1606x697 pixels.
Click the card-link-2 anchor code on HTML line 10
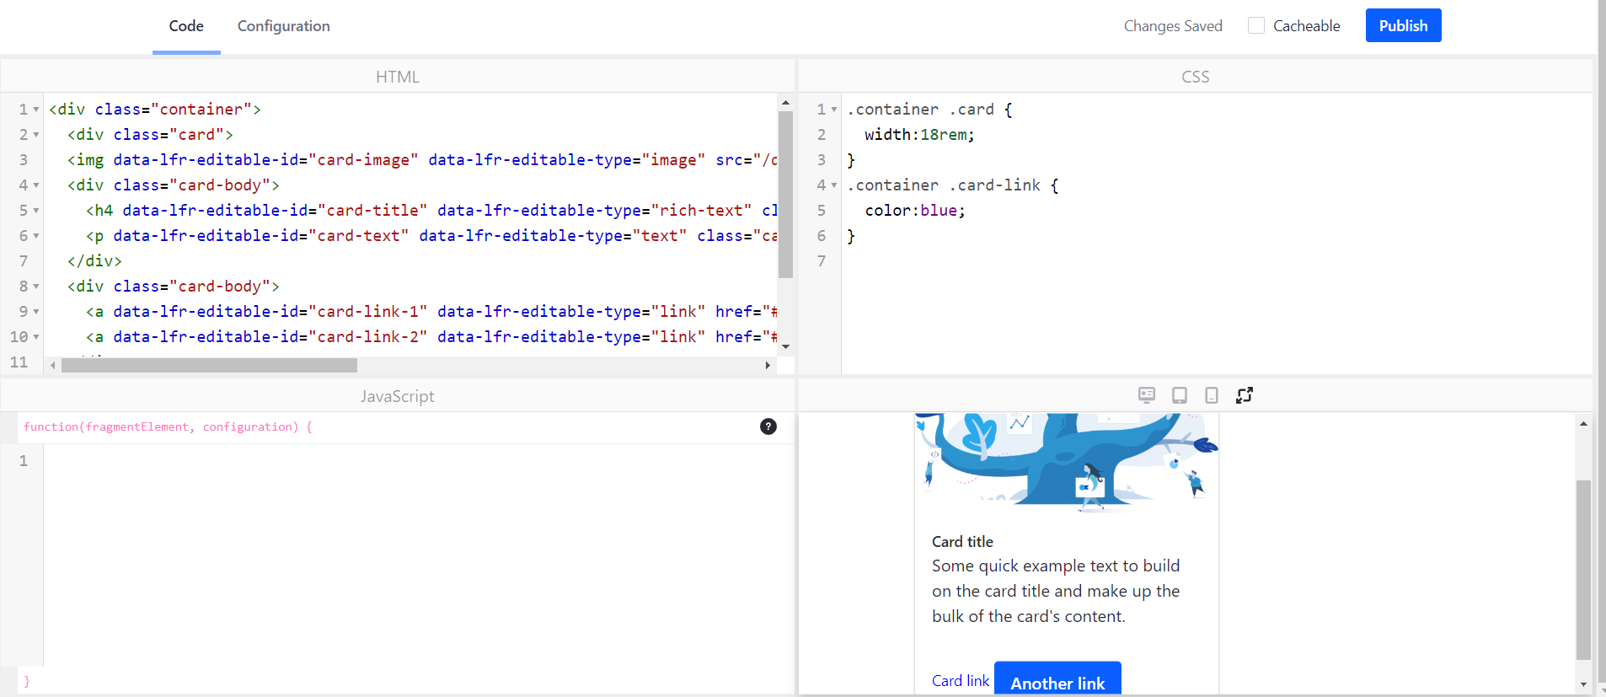[431, 337]
